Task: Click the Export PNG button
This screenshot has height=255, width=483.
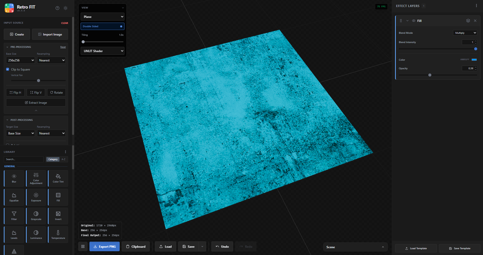Action: (105, 246)
